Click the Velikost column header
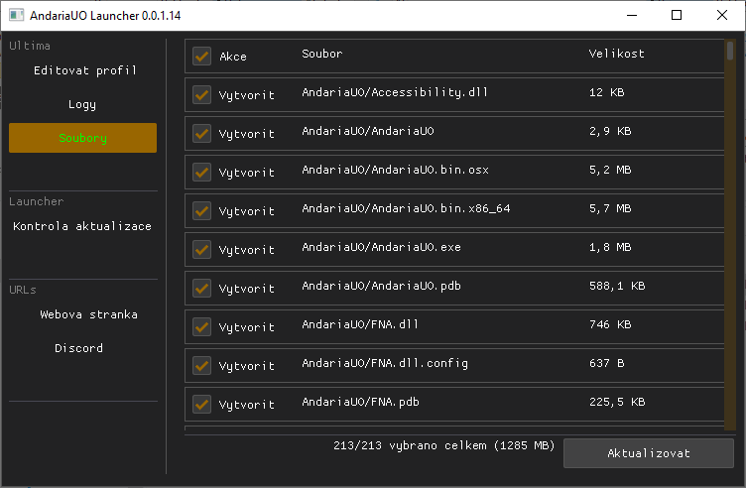The image size is (746, 488). tap(616, 54)
